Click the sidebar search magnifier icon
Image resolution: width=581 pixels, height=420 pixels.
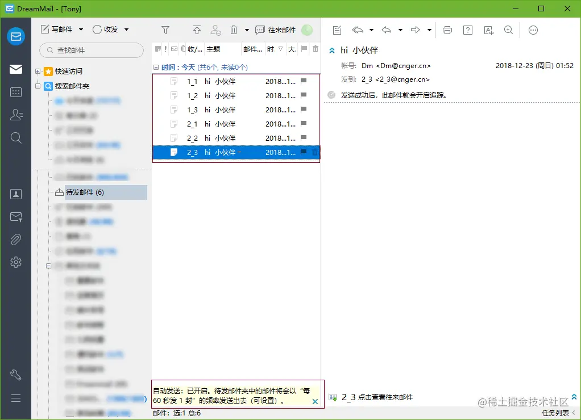click(15, 138)
